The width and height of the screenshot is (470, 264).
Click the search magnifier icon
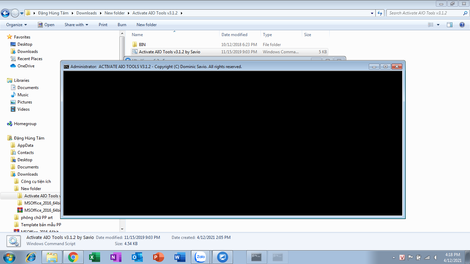pyautogui.click(x=466, y=13)
